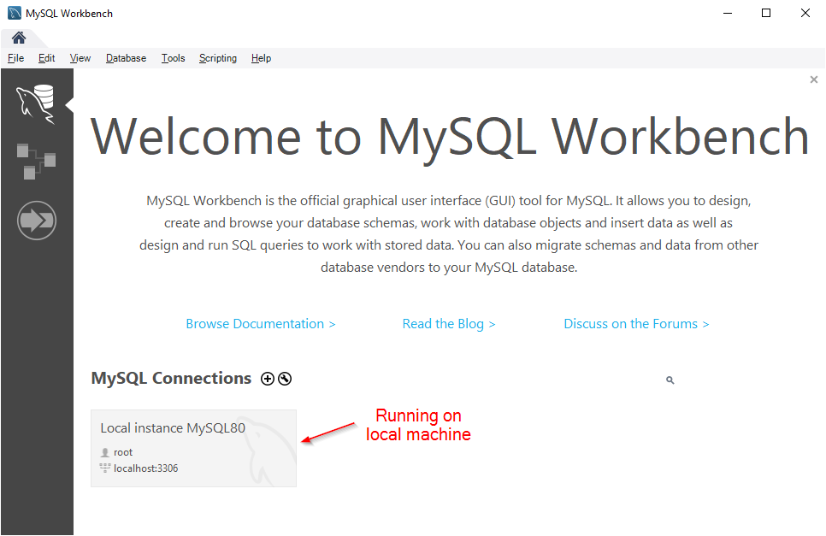Click the Browse Documentation link
This screenshot has height=536, width=826.
tap(260, 324)
